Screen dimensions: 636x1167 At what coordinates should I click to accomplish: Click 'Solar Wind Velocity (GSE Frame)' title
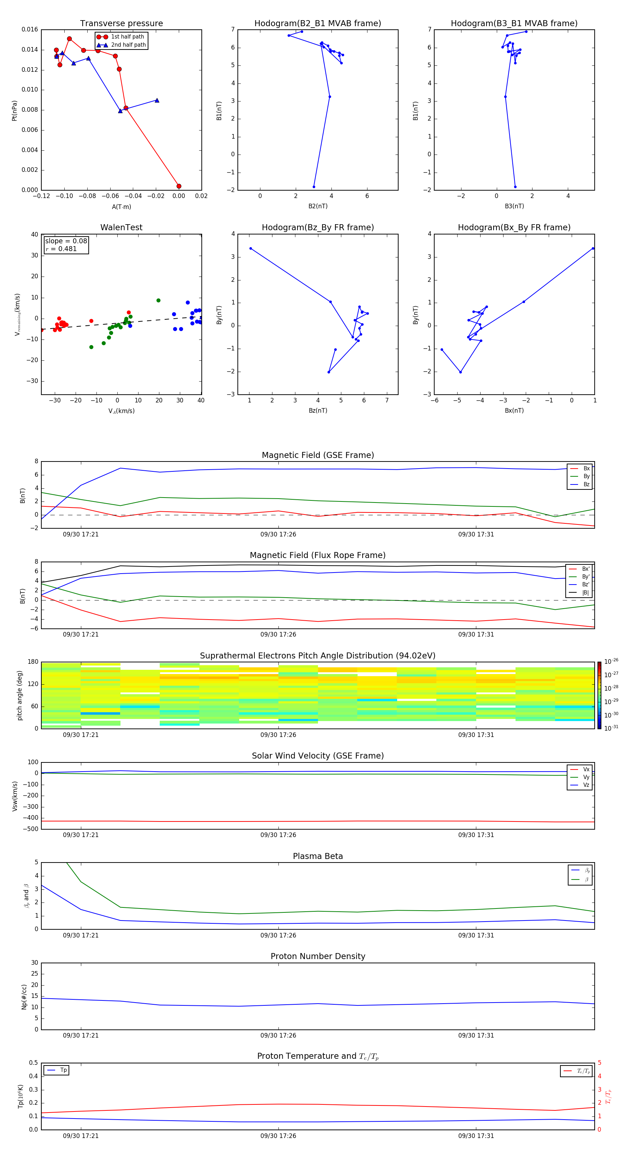[318, 756]
